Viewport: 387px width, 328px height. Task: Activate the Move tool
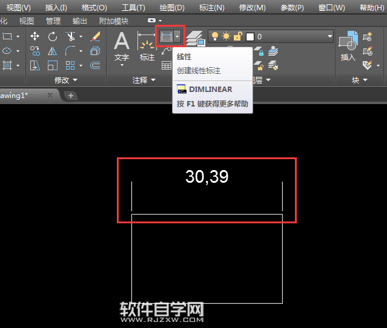35,36
